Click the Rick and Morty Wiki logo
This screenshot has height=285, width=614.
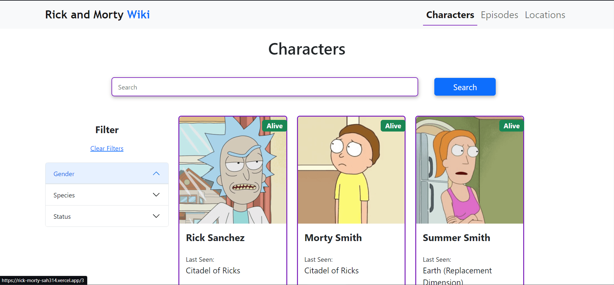pyautogui.click(x=97, y=15)
